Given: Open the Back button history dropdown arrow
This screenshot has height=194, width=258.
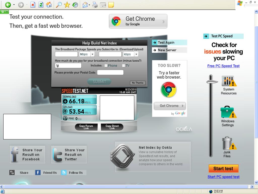Looking at the screenshot, I should pos(14,5).
